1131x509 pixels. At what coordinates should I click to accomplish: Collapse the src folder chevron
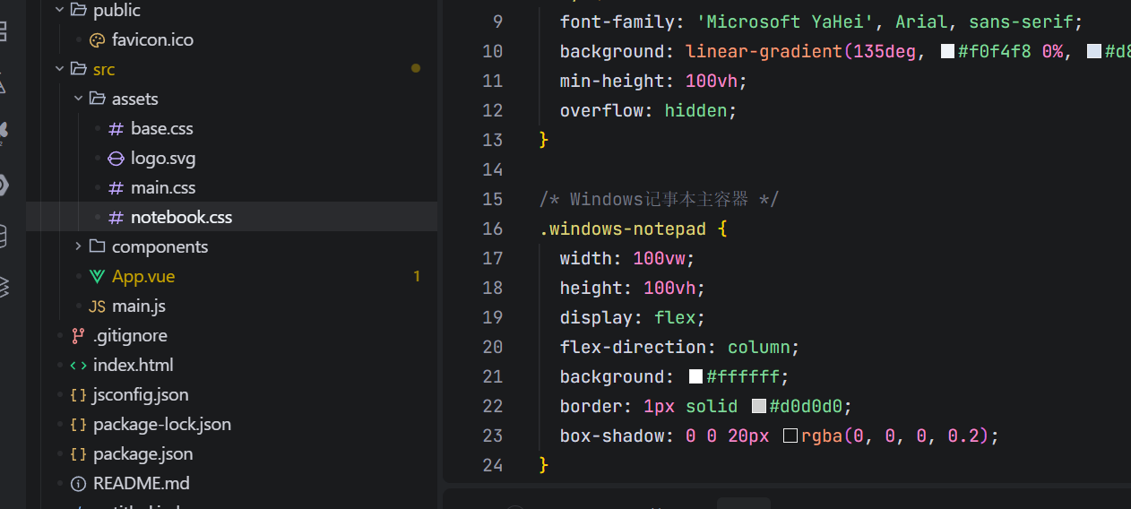[59, 70]
